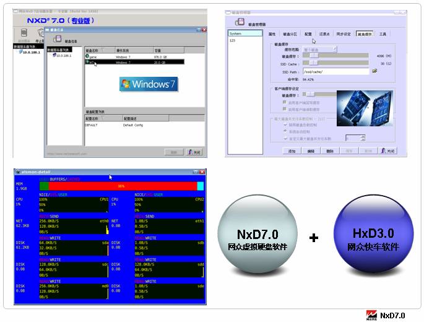Screen dimensions: 424x322
Task: Click the client-side 磁盘缓存 slider
Action: tap(320, 95)
